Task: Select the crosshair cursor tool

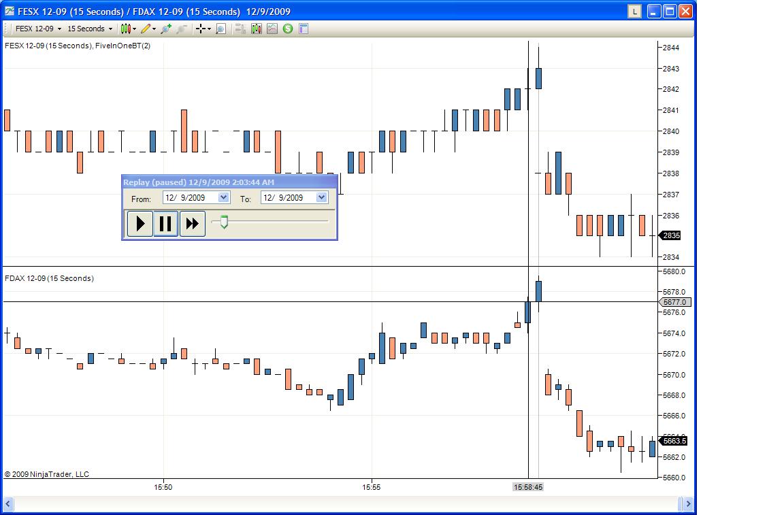Action: (x=201, y=29)
